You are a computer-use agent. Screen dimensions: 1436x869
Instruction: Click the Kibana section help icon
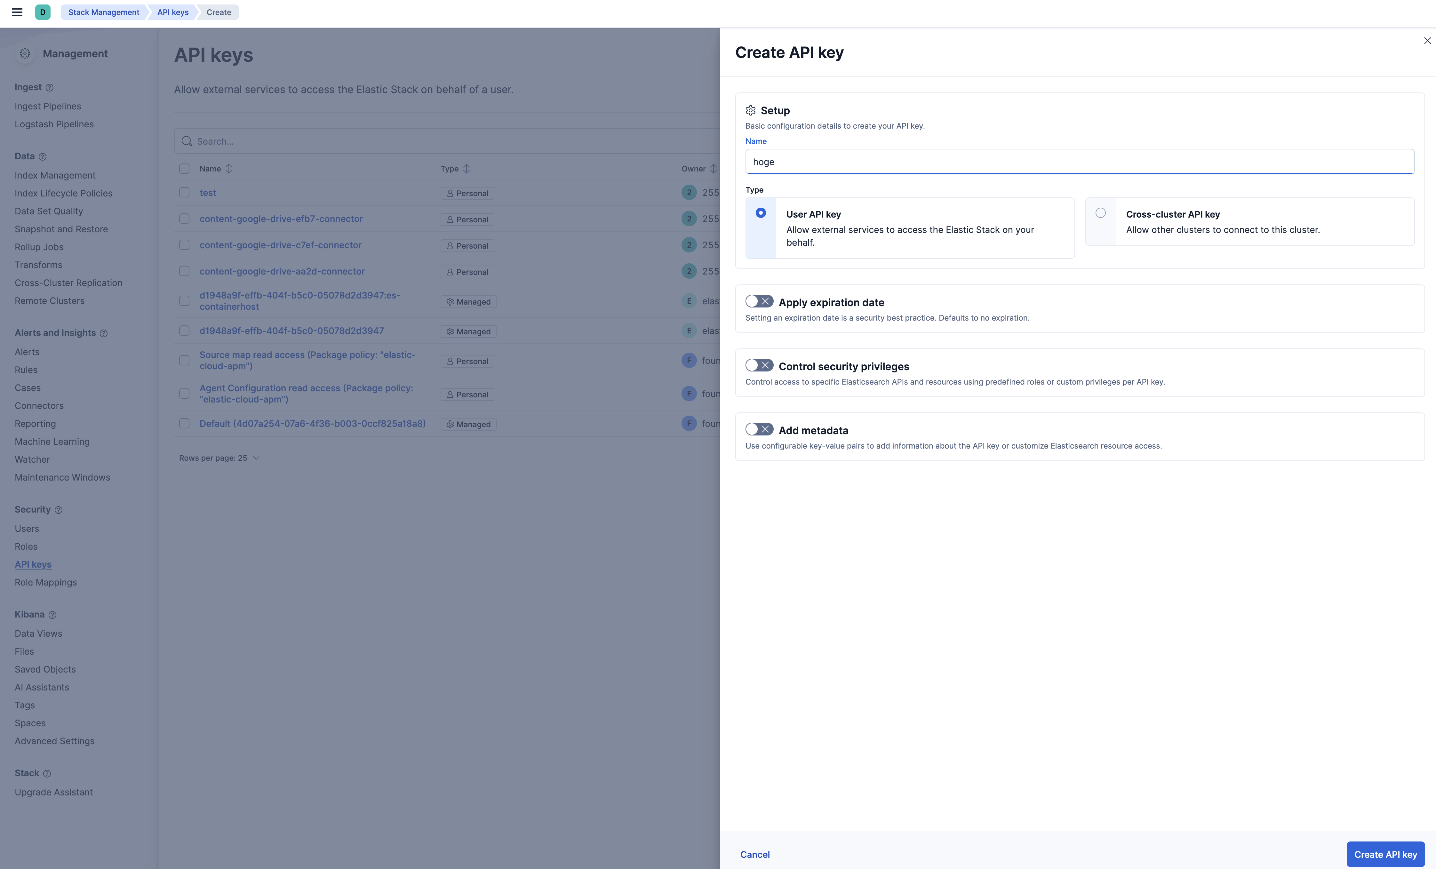pyautogui.click(x=52, y=615)
